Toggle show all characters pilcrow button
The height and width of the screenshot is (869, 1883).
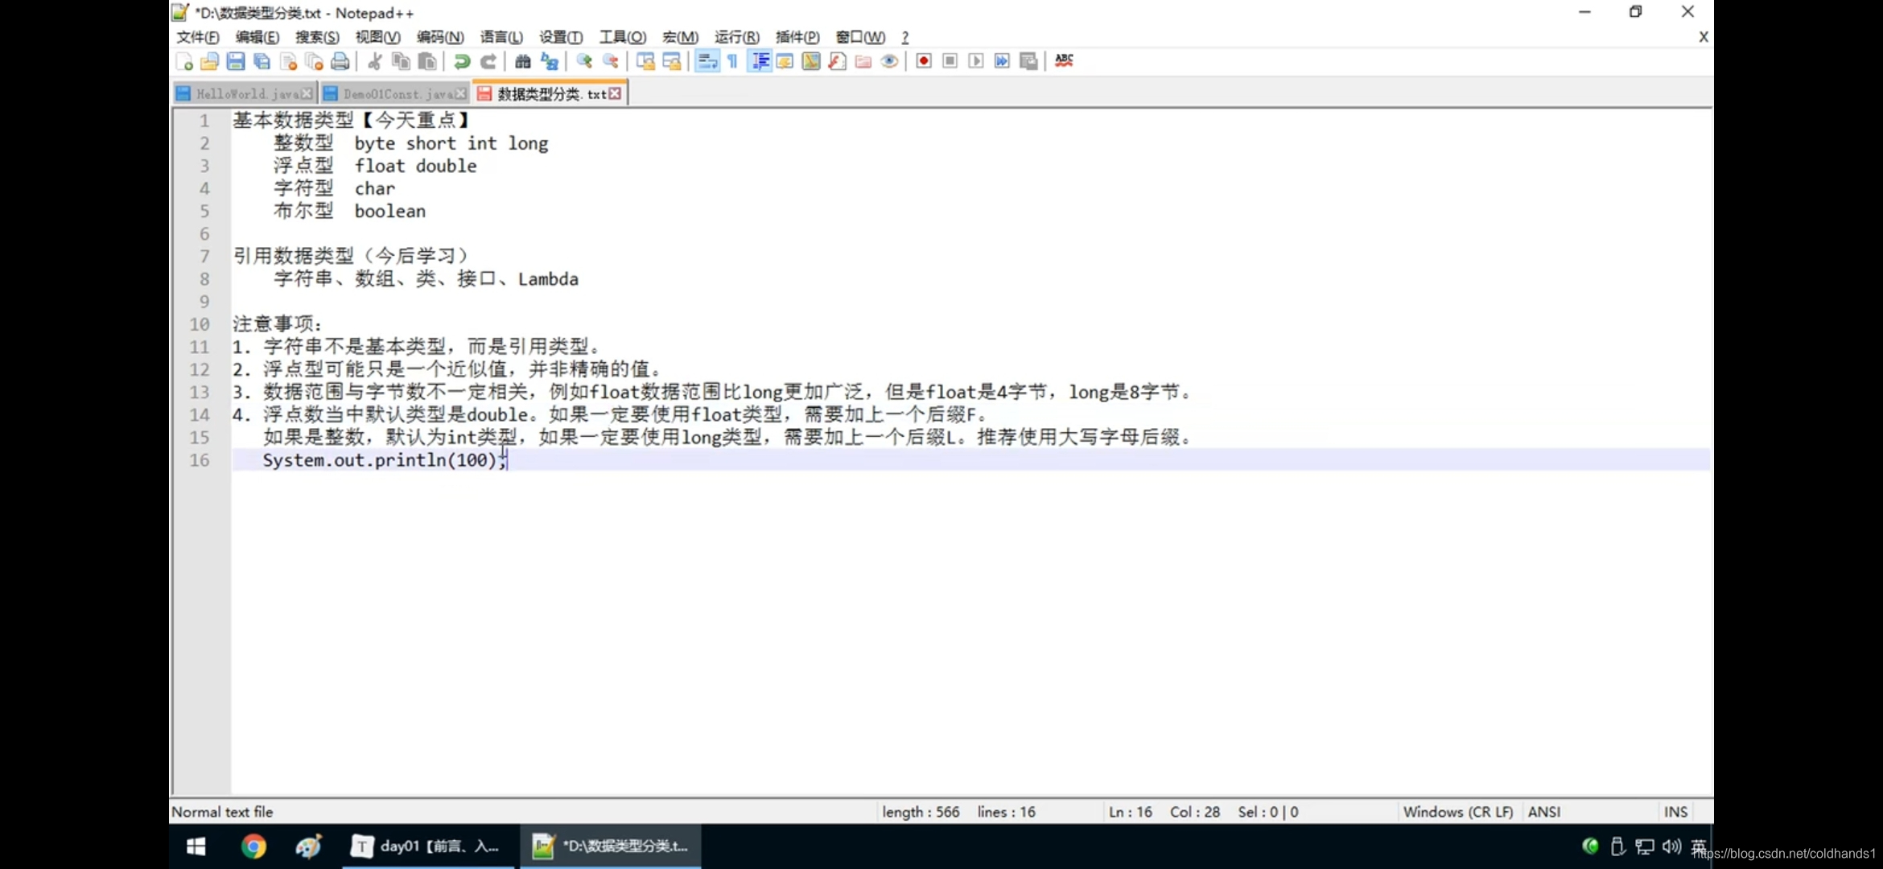[732, 61]
